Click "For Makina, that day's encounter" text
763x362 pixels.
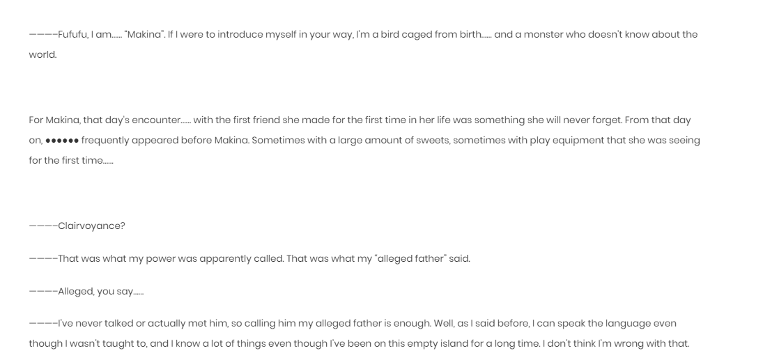[105, 120]
